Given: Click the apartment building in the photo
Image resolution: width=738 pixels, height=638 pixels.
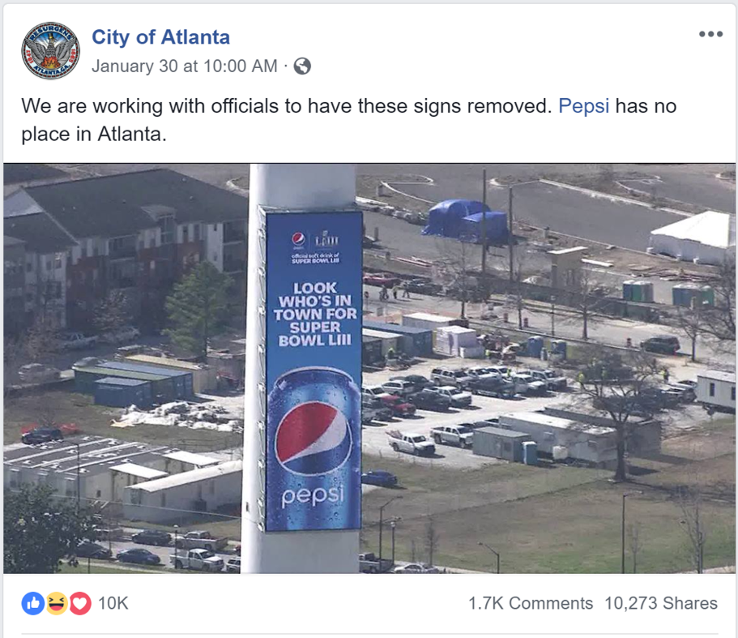Looking at the screenshot, I should (122, 243).
